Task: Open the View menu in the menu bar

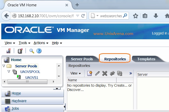Action: click(x=10, y=43)
